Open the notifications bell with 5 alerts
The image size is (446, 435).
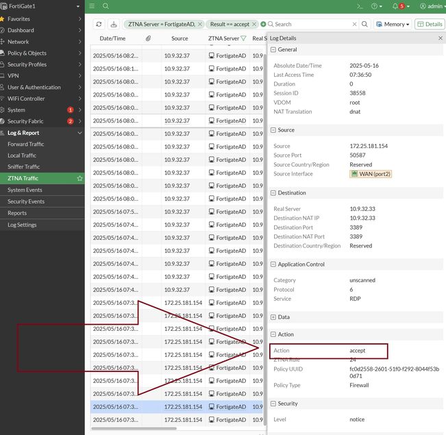(x=401, y=6)
